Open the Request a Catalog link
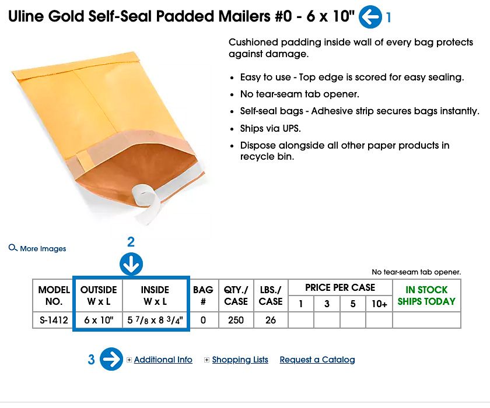This screenshot has width=490, height=408. pos(317,360)
